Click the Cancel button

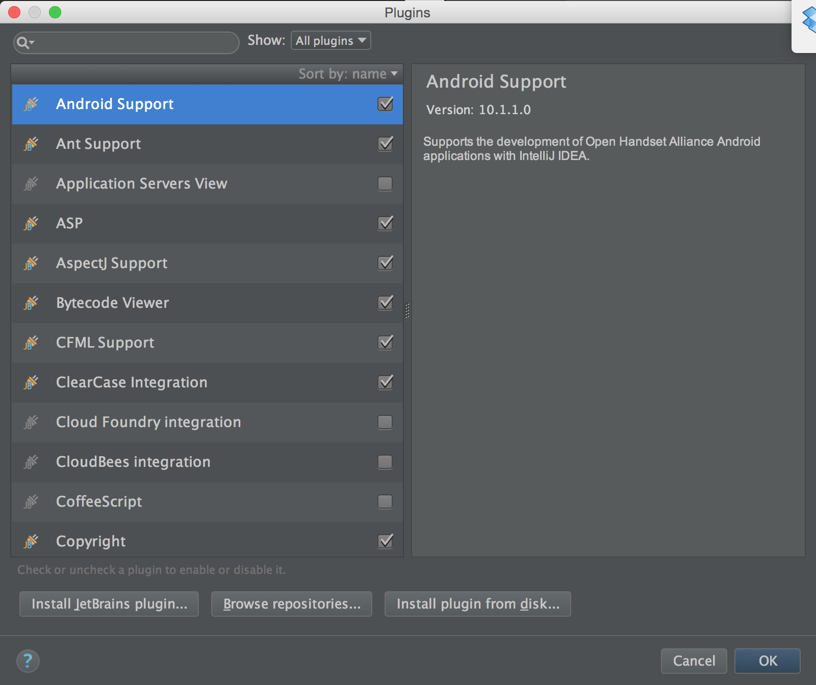point(694,661)
